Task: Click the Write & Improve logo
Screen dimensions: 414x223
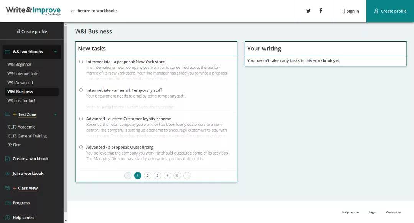Action: point(33,11)
